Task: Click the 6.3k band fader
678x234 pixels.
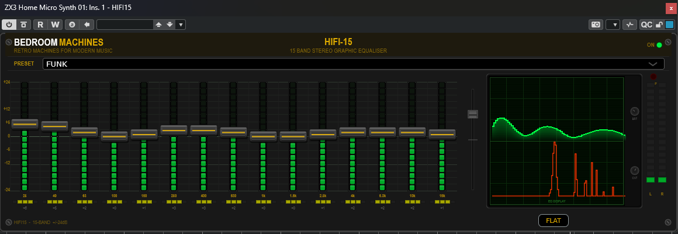Action: tap(383, 132)
